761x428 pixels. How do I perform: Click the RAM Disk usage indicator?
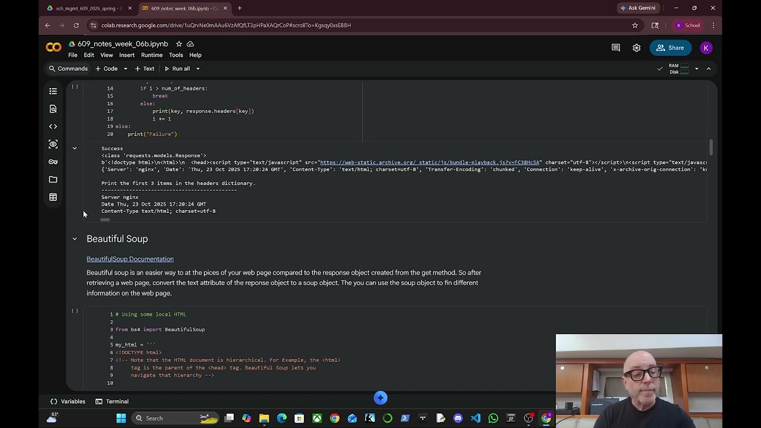tap(678, 69)
